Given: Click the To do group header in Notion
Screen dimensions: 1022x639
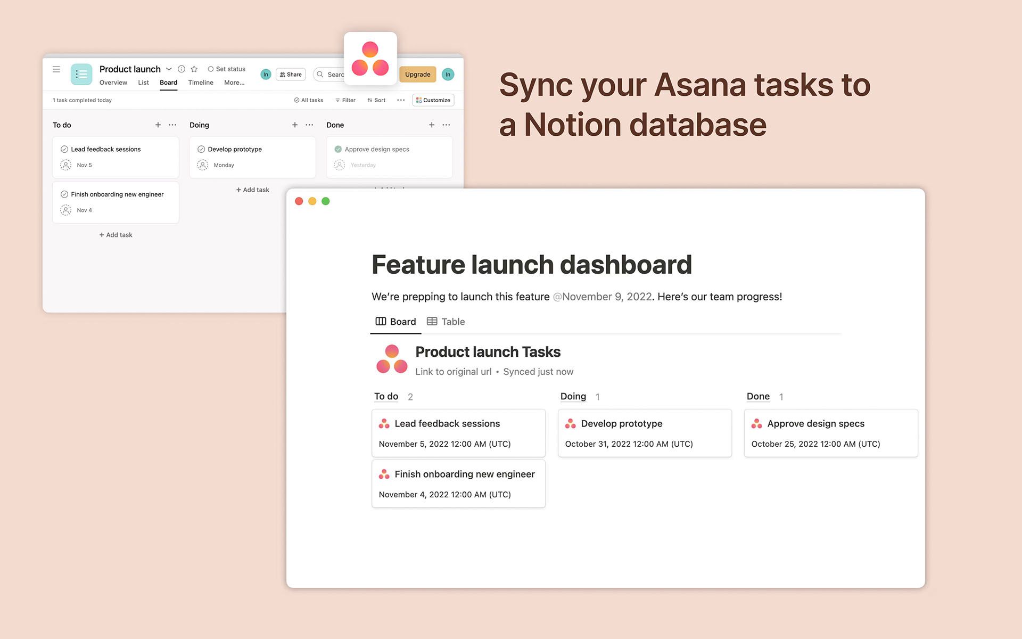Looking at the screenshot, I should pyautogui.click(x=386, y=397).
